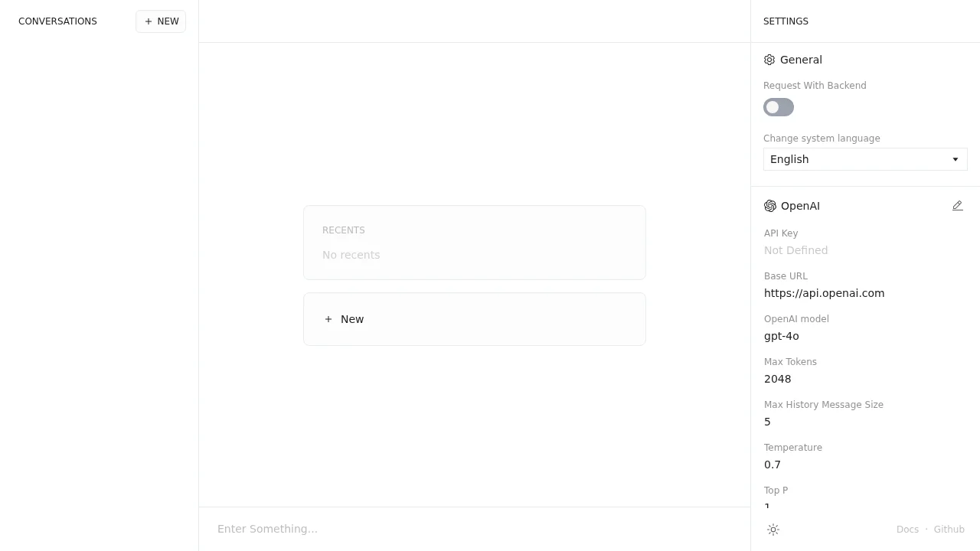Image resolution: width=980 pixels, height=551 pixels.
Task: Open the Github link
Action: point(949,529)
